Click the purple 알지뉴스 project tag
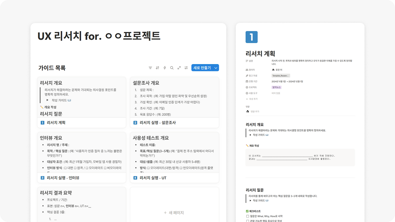395x222 pixels. coord(277,88)
